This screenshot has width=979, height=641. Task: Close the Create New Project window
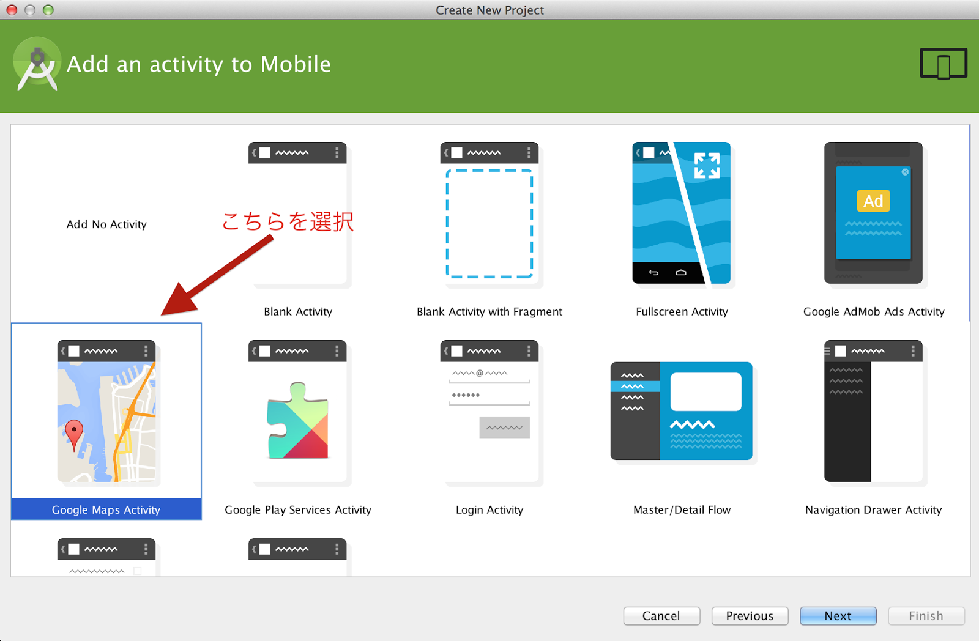(x=12, y=10)
